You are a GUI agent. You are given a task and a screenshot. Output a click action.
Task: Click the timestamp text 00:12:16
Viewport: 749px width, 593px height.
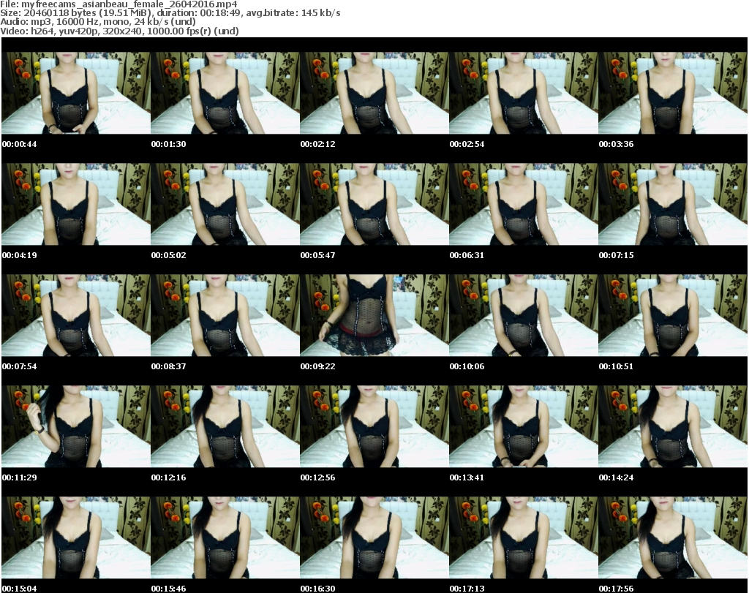click(169, 477)
